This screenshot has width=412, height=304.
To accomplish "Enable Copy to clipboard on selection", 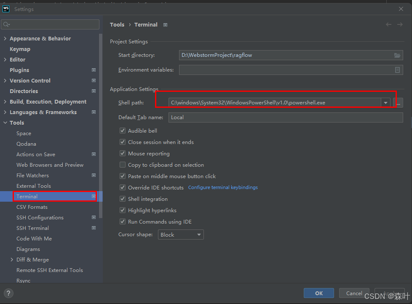I will click(122, 165).
